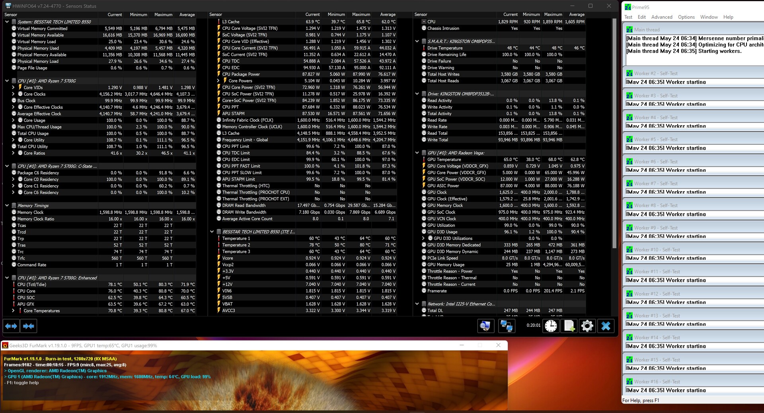Click the HWiNFO64 title bar app icon

click(8, 6)
